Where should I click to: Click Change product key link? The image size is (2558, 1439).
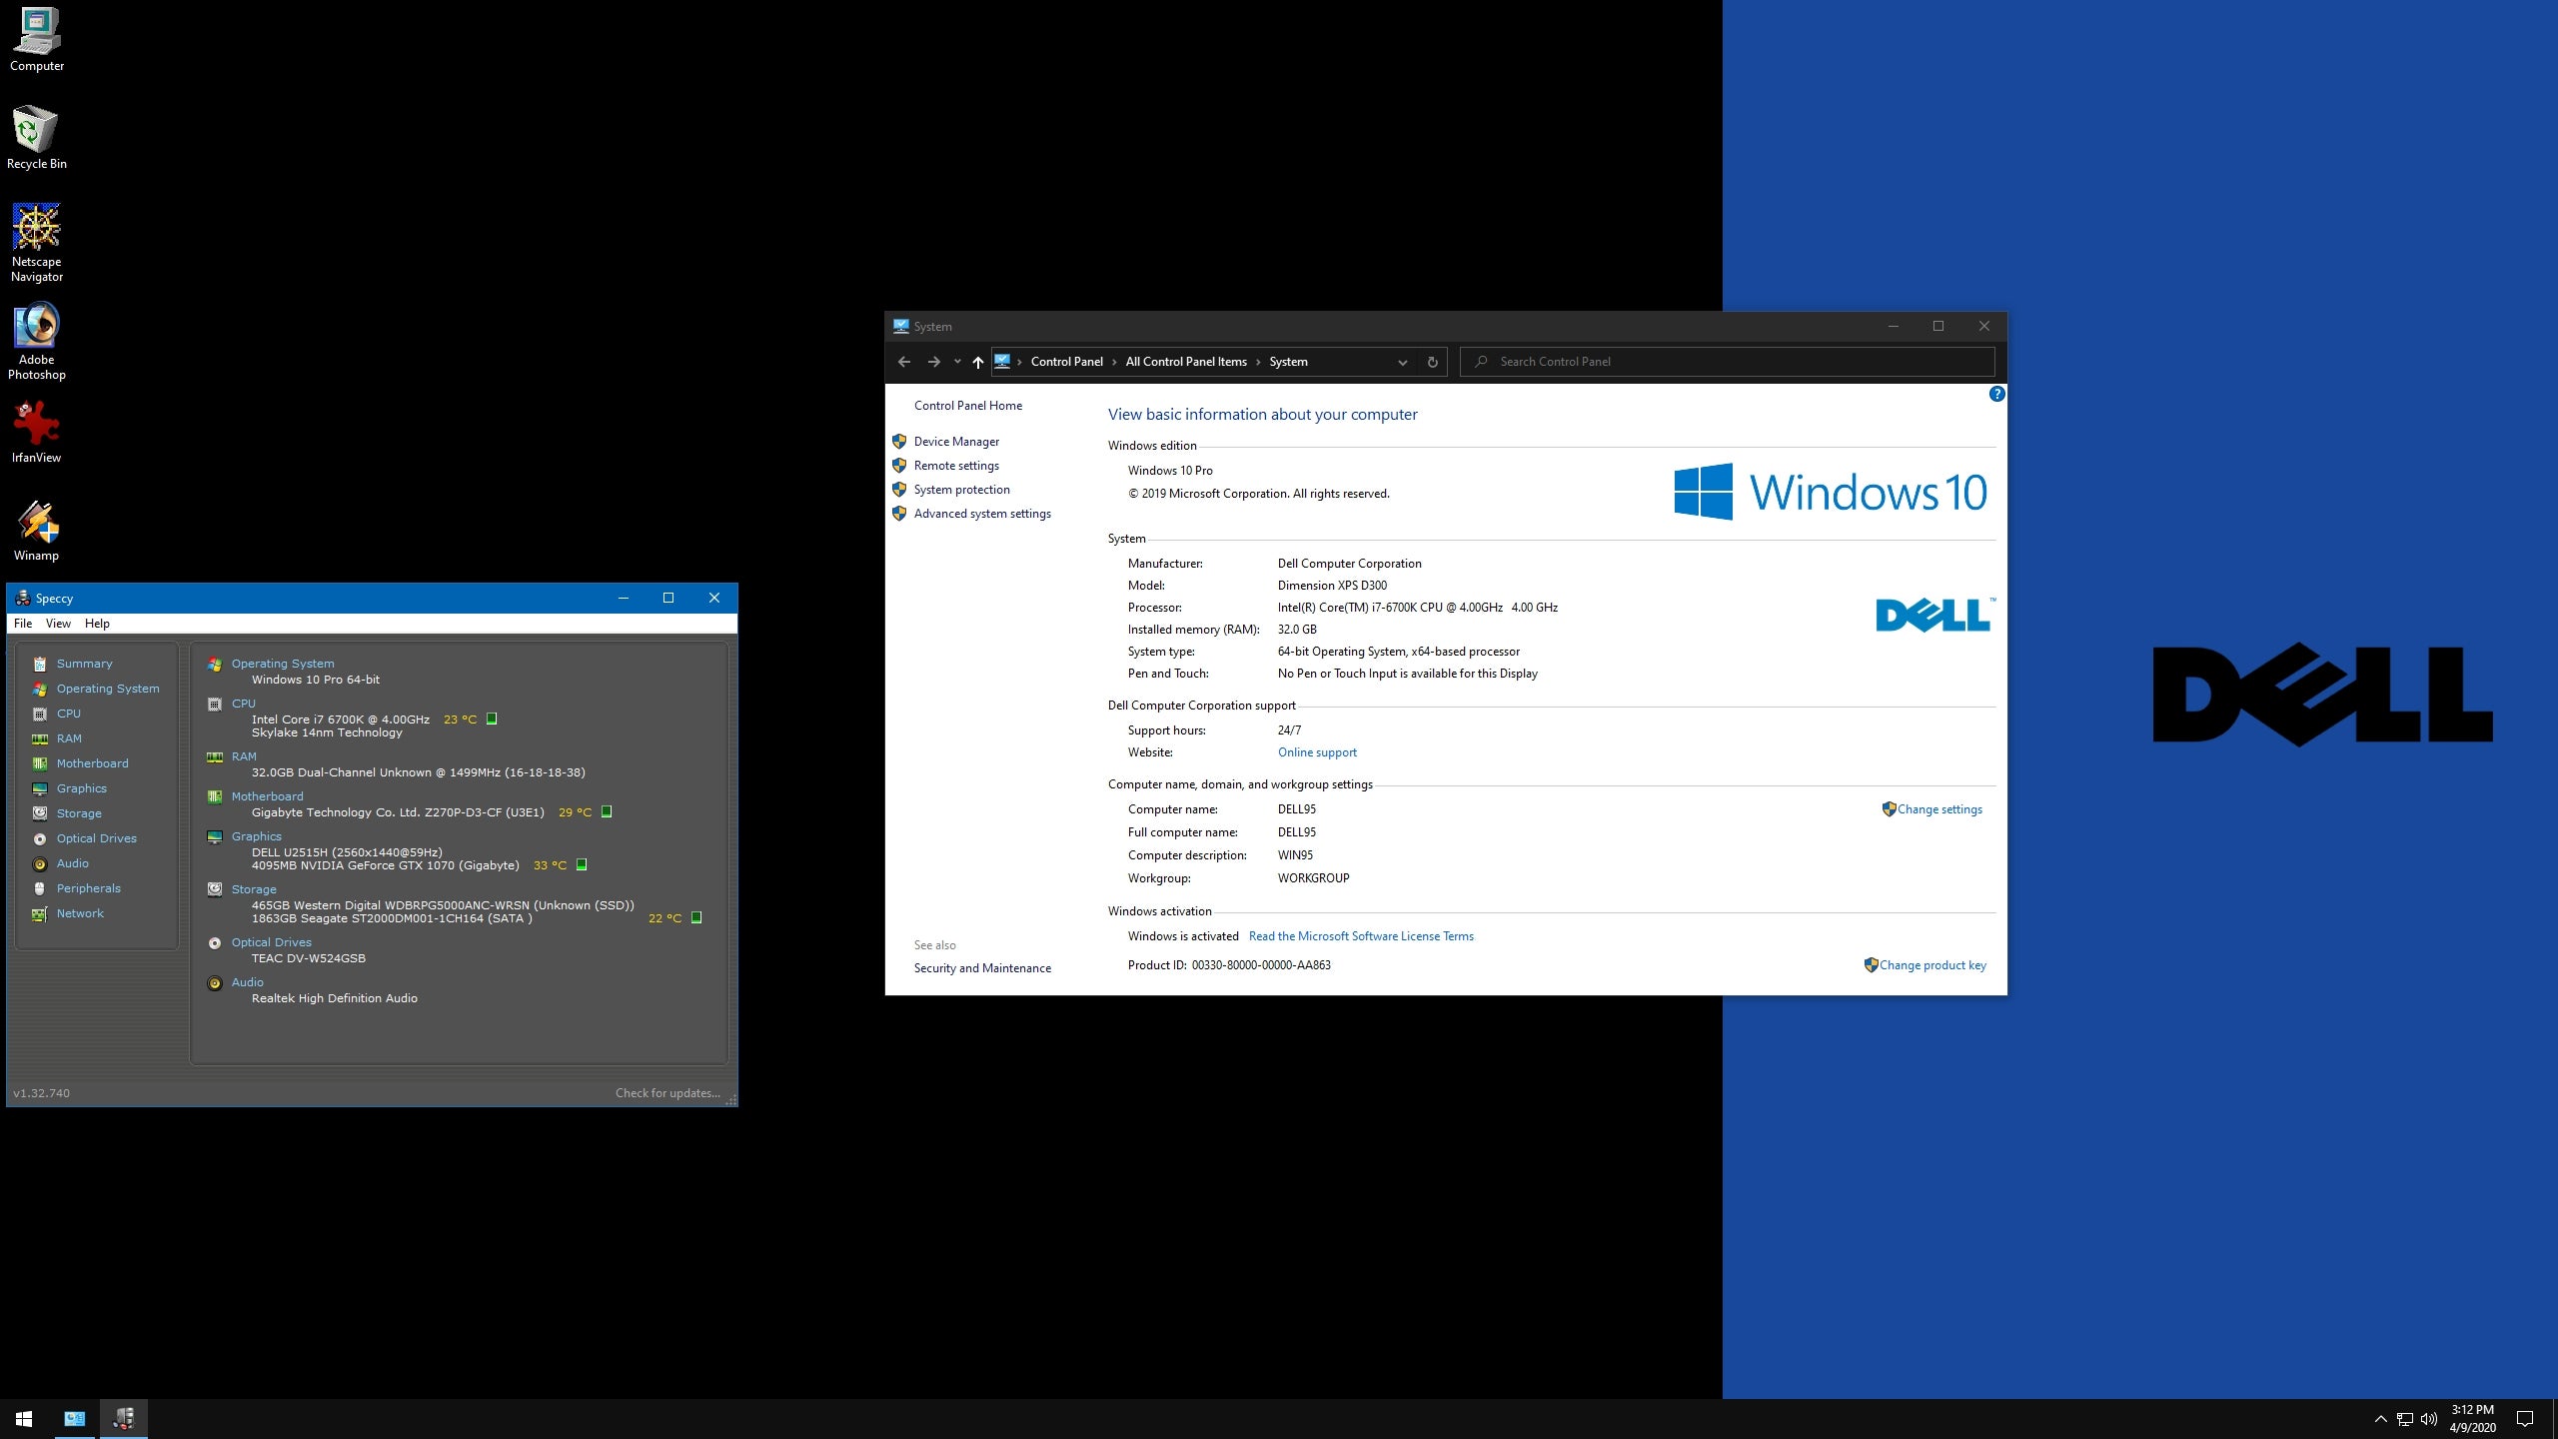[x=1931, y=965]
